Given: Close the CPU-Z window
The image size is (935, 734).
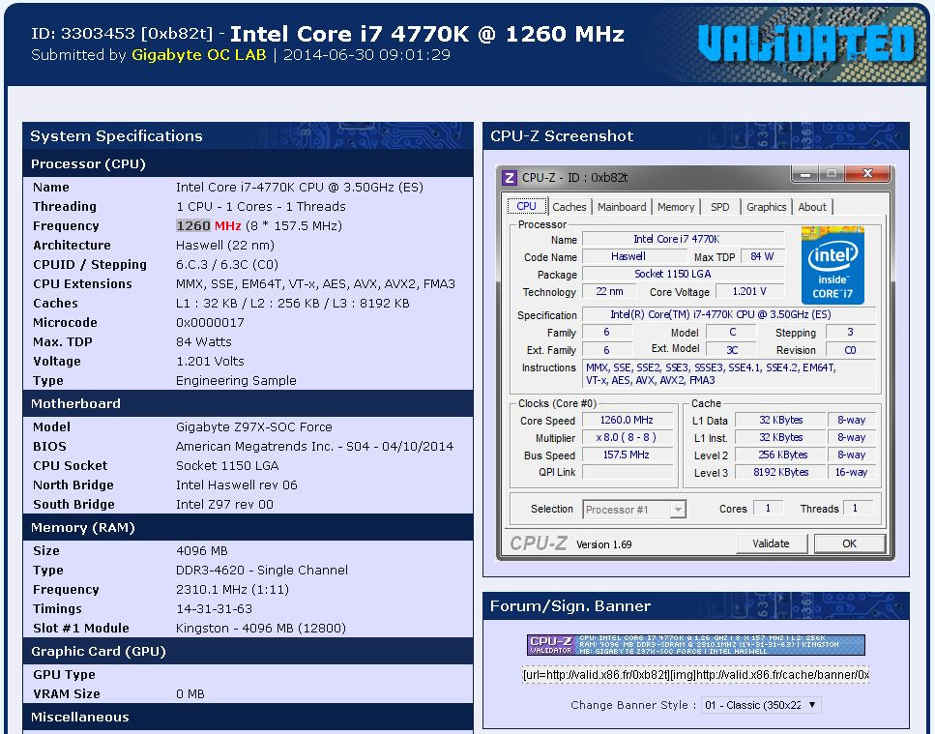Looking at the screenshot, I should (867, 173).
